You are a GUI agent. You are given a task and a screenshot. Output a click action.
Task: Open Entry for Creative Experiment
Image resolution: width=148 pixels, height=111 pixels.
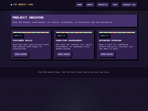[64, 54]
